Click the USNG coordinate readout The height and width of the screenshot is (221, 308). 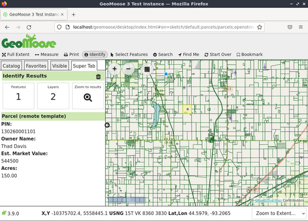138,213
